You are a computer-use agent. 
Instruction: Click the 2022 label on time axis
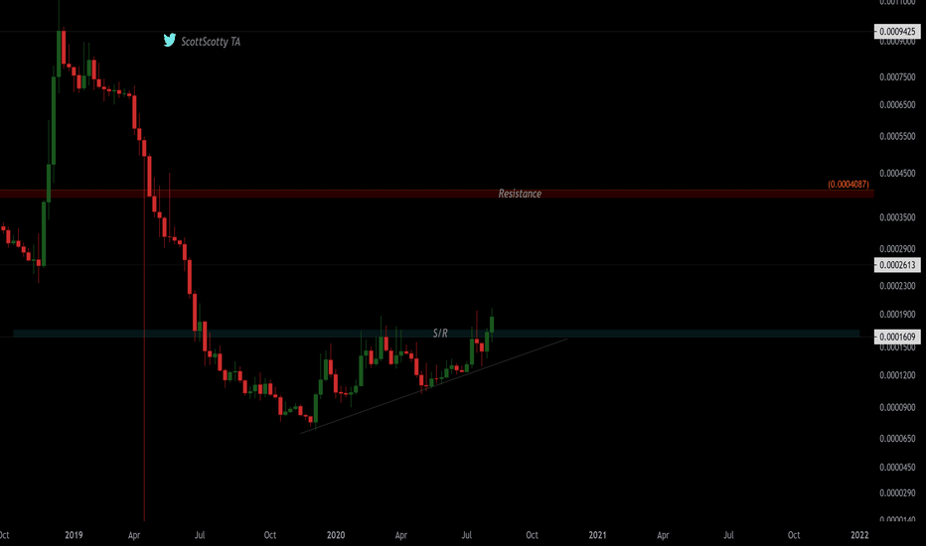pyautogui.click(x=859, y=535)
